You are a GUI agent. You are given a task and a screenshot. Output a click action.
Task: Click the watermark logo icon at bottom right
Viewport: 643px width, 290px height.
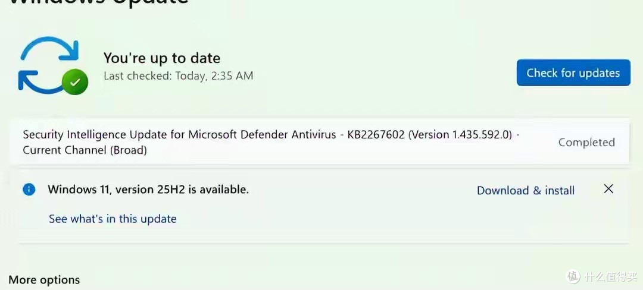(x=573, y=276)
